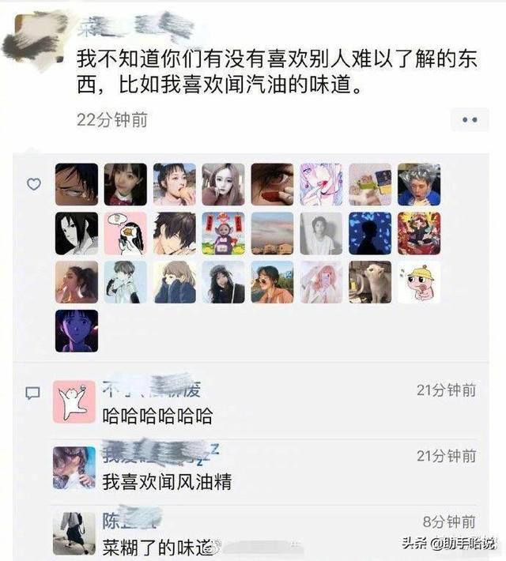506x561 pixels.
Task: Open the avatar beside the 菜糊了的味道 comment
Action: coord(74,533)
